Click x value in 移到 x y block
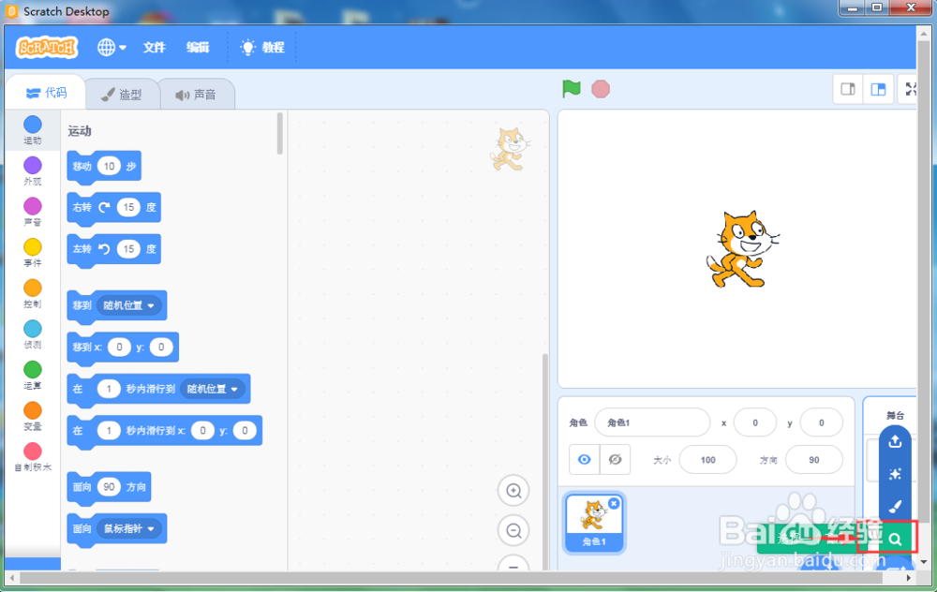The height and width of the screenshot is (592, 937). (x=119, y=348)
